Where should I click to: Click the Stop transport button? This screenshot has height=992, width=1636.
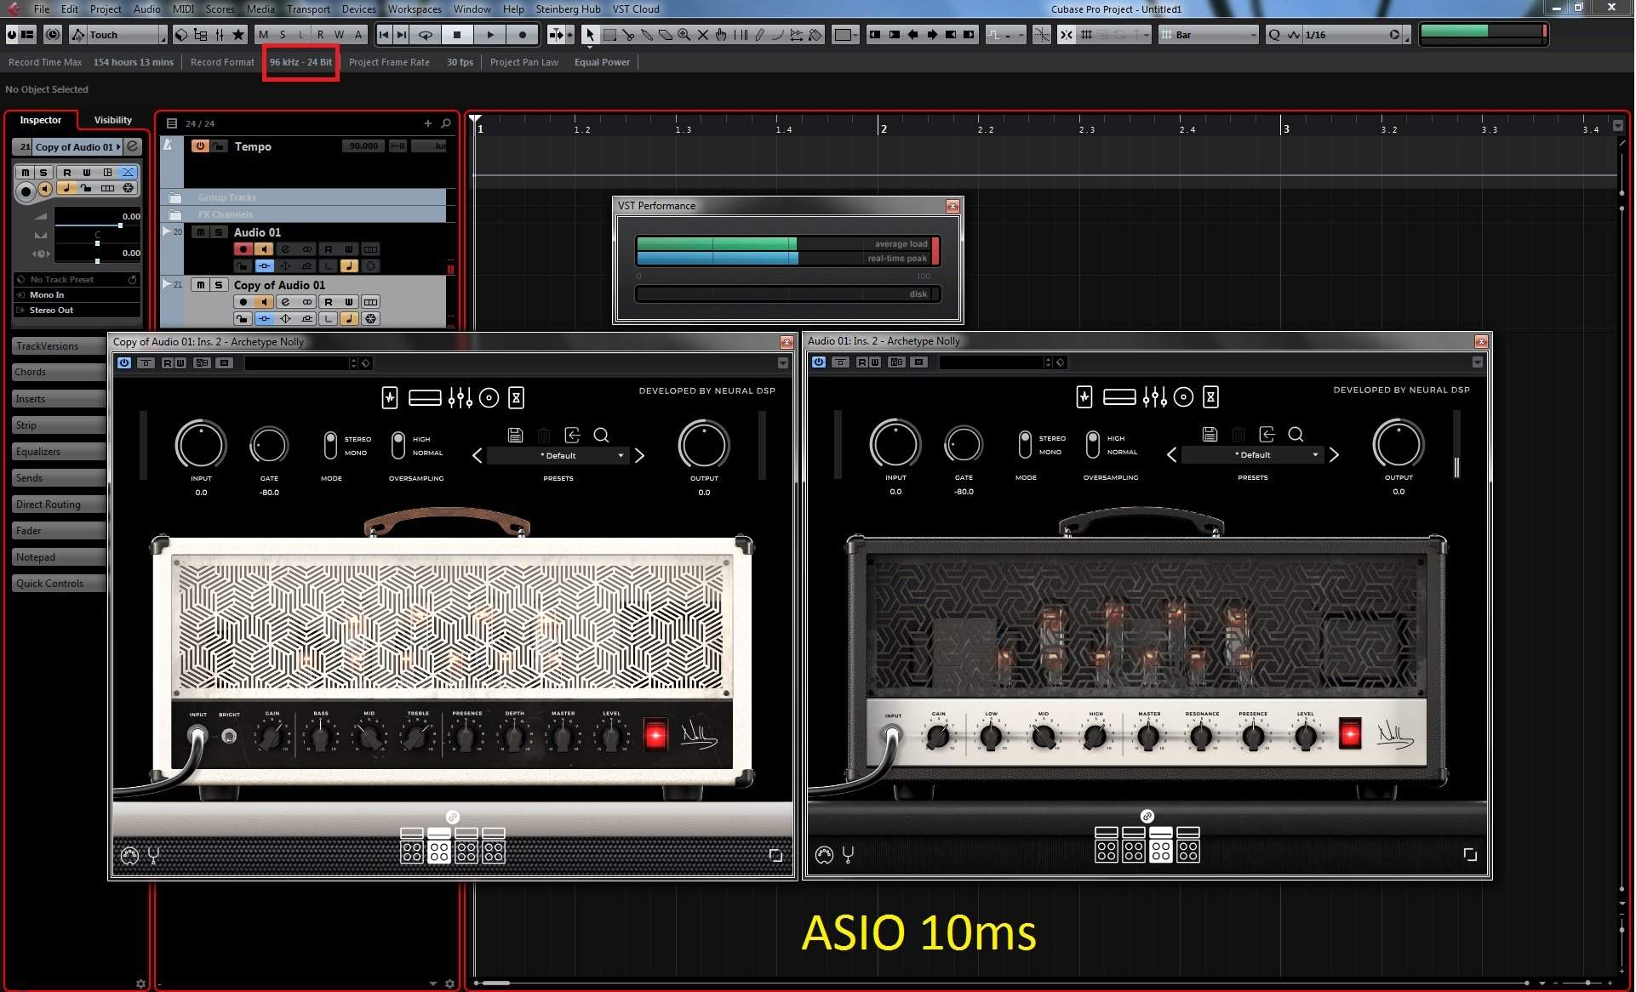(457, 35)
